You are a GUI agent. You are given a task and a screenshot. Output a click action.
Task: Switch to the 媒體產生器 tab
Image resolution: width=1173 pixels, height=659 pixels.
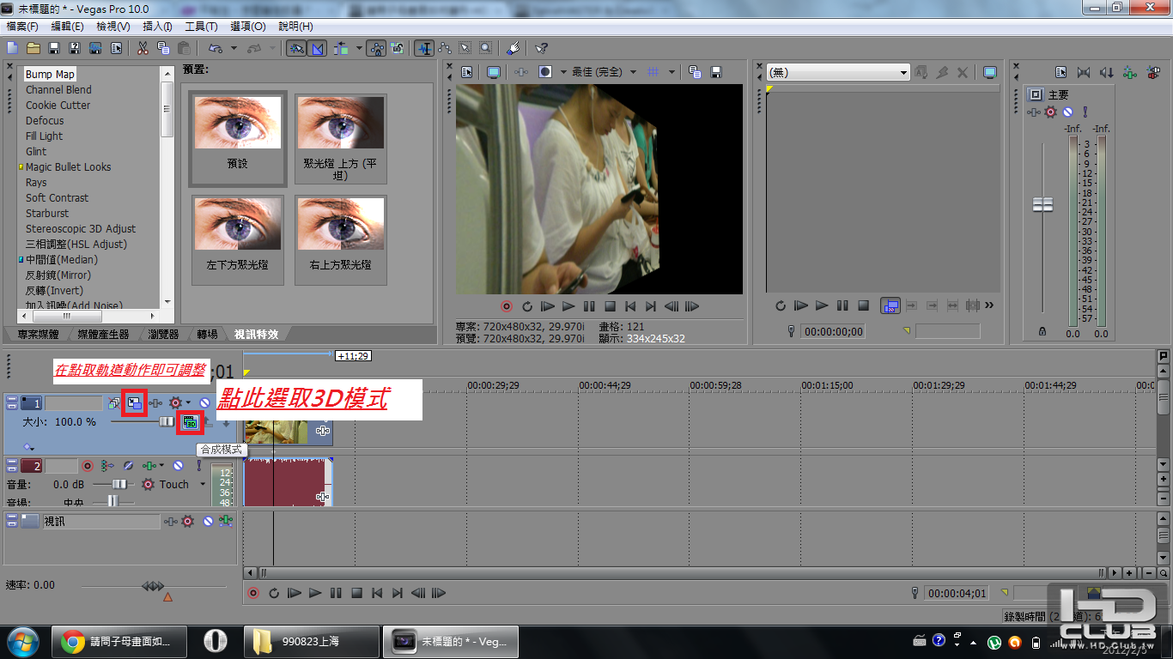point(103,334)
